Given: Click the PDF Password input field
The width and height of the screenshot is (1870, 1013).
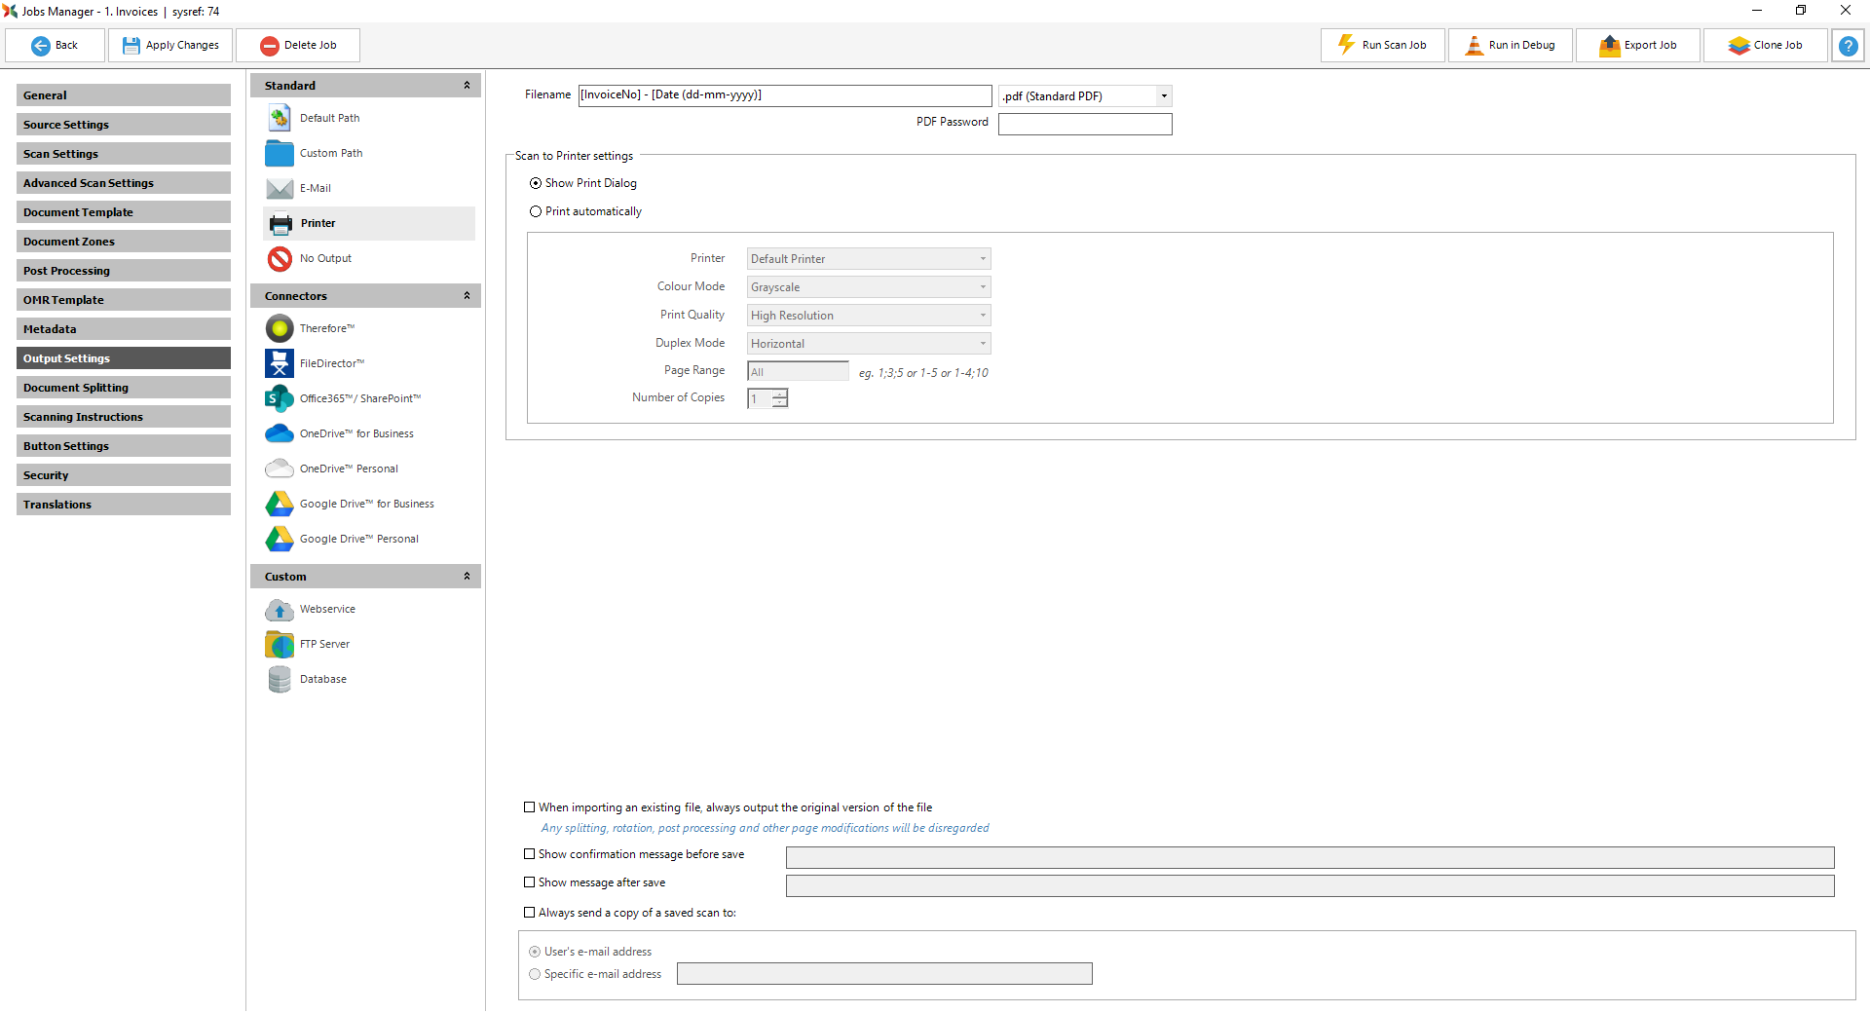Looking at the screenshot, I should 1084,124.
